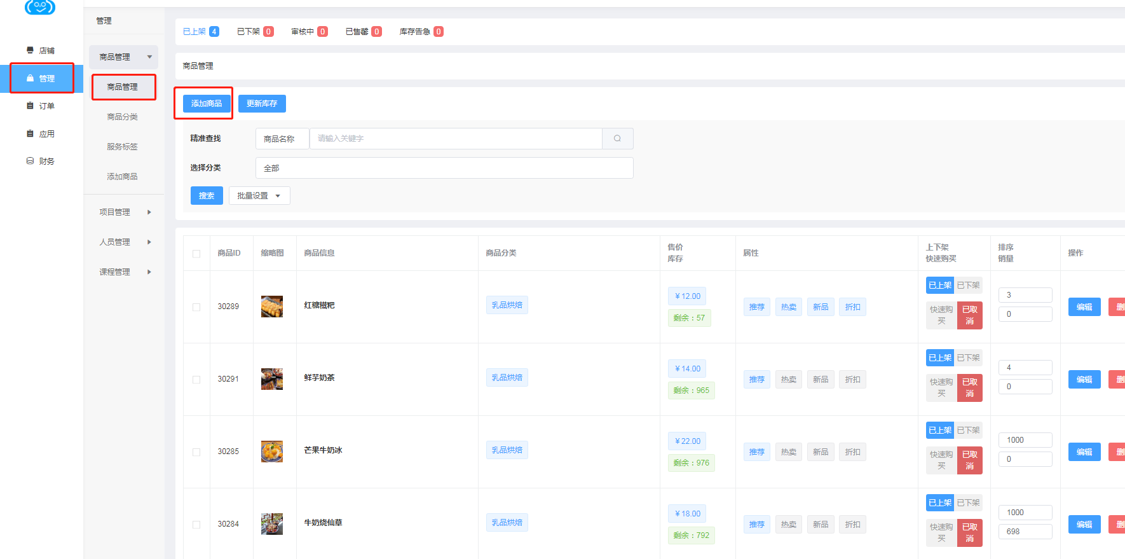Tick checkbox for product 30291
Image resolution: width=1125 pixels, height=559 pixels.
pyautogui.click(x=196, y=380)
